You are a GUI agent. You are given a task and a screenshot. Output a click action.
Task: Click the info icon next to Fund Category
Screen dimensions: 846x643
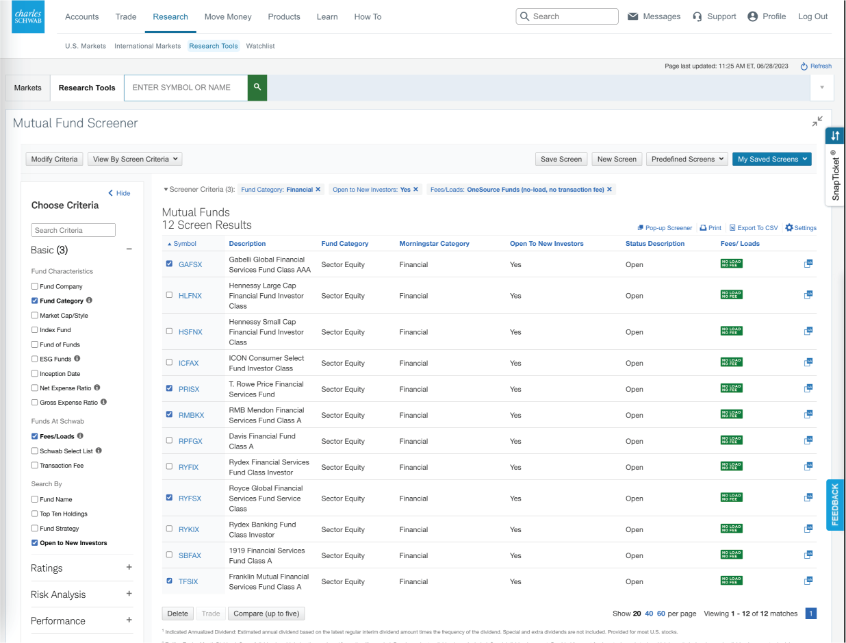click(90, 301)
